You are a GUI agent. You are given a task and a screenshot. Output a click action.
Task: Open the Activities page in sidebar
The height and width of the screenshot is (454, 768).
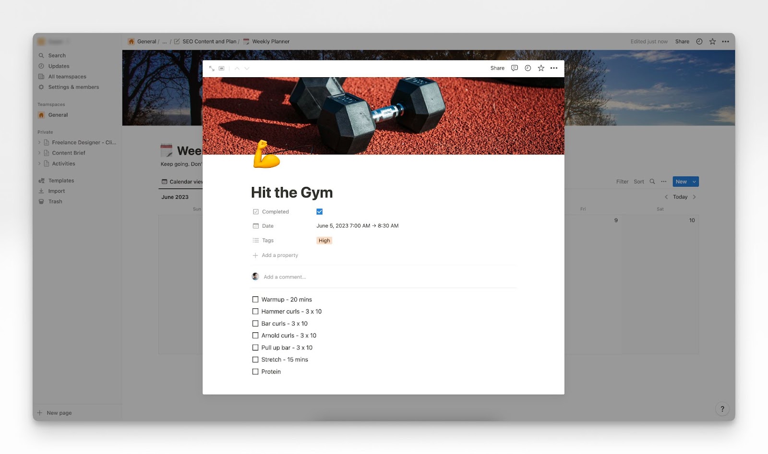click(x=63, y=163)
